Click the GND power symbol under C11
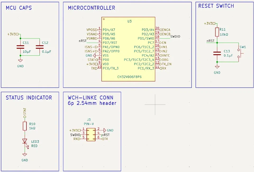 [x=20, y=61]
